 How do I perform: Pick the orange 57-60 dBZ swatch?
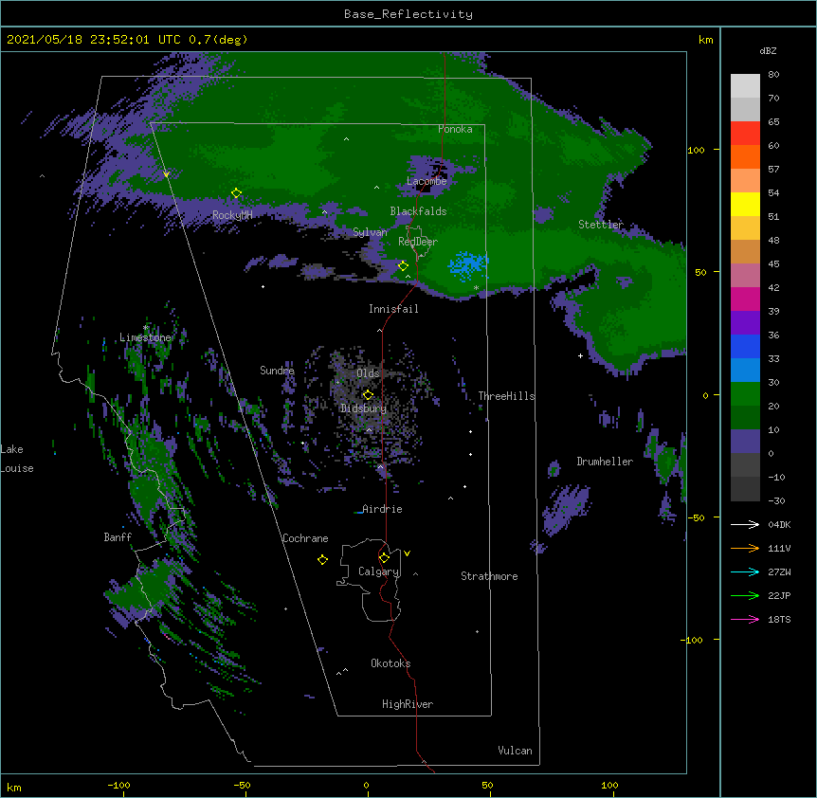[745, 156]
